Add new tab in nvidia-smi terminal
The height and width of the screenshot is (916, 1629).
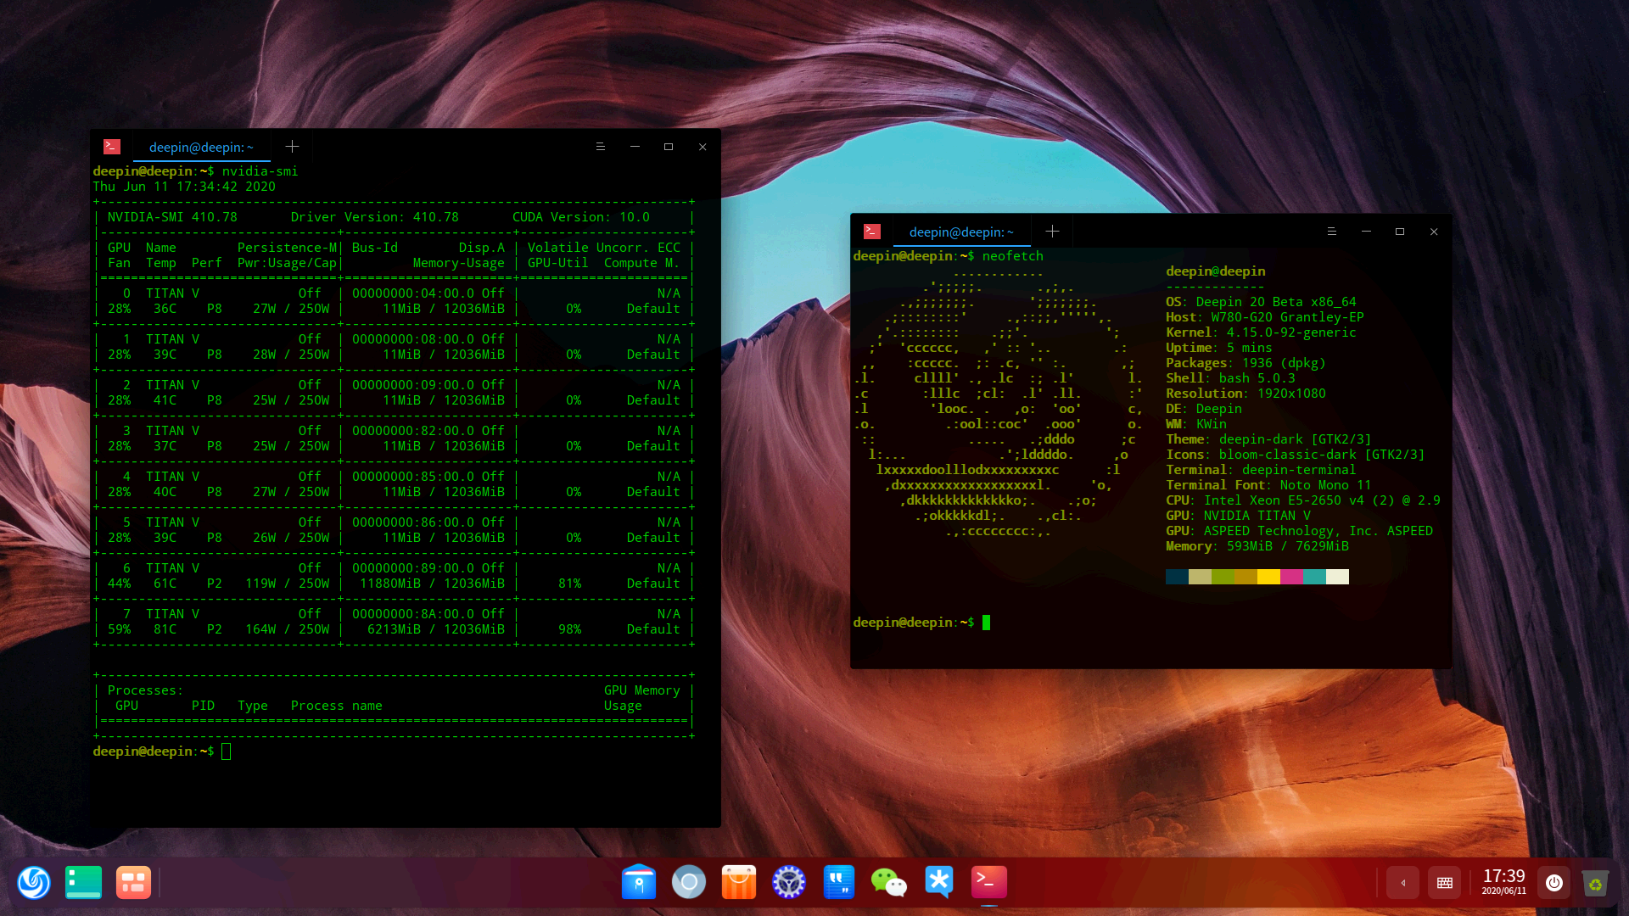click(x=292, y=147)
